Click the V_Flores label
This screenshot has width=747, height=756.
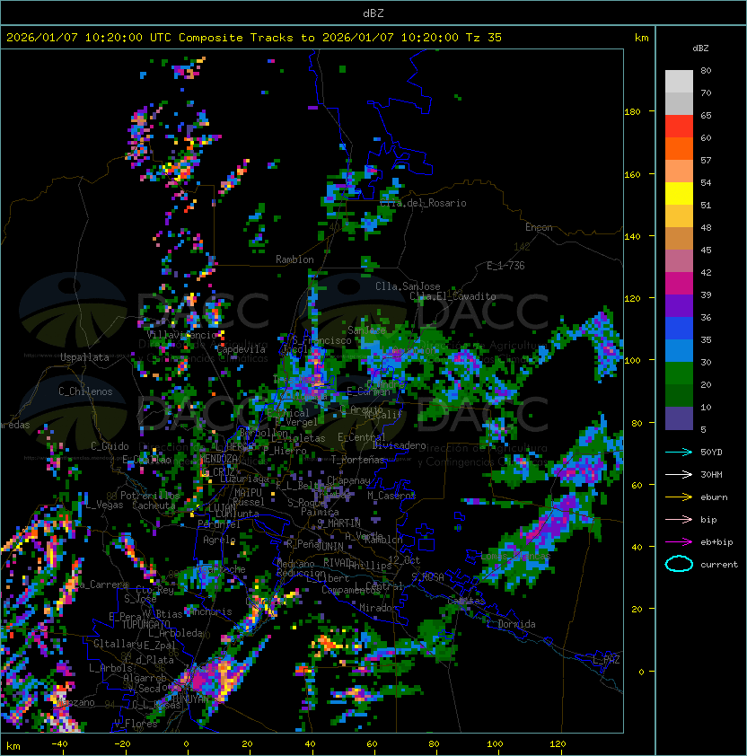point(136,724)
